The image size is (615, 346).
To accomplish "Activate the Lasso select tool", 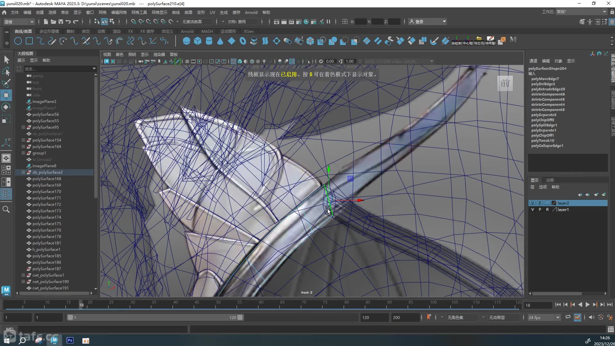I will (x=6, y=71).
